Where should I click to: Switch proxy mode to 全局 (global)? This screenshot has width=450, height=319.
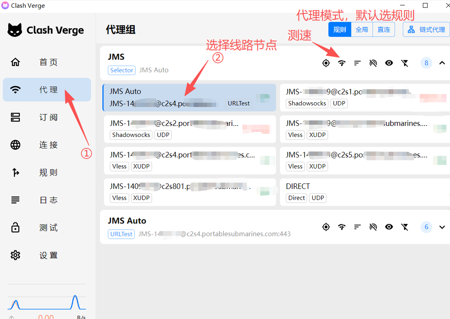pos(362,30)
